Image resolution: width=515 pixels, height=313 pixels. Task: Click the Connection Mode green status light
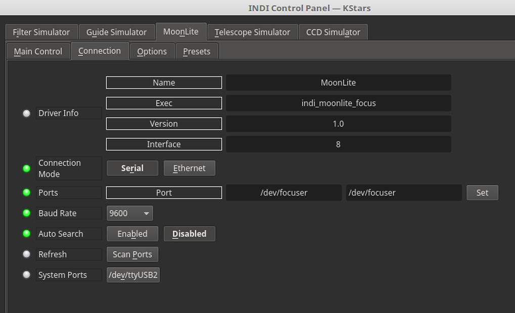click(26, 168)
